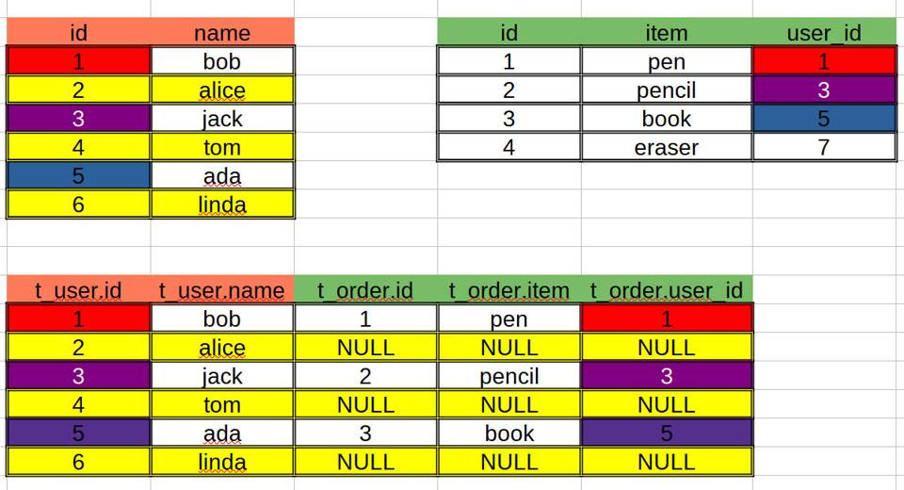Select 'pencil' cell in the bottom joined table
Viewport: 904px width, 490px height.
coord(509,376)
